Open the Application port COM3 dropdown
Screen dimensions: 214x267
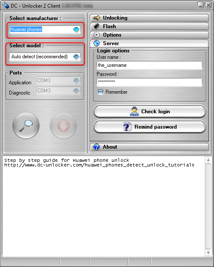[58, 80]
